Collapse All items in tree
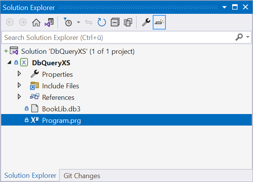Screen dimensions: 253x182 pos(115,22)
